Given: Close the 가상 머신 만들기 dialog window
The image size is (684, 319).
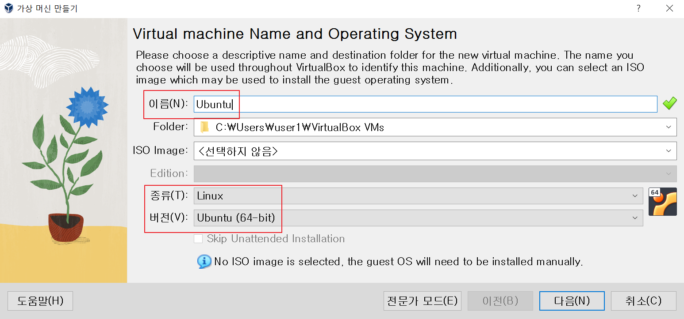Looking at the screenshot, I should point(669,9).
